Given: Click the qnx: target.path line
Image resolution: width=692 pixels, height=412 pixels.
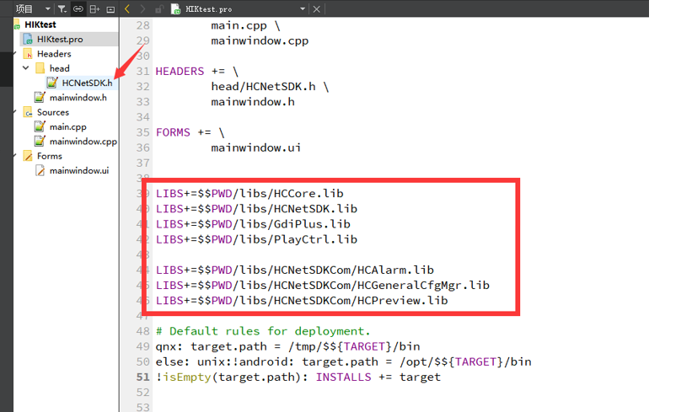Looking at the screenshot, I should click(287, 346).
